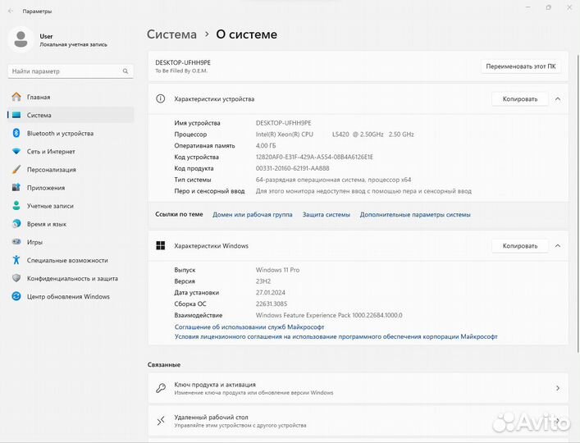This screenshot has height=443, width=580.
Task: Click Windows Feature Experience Pack value
Action: (x=329, y=315)
